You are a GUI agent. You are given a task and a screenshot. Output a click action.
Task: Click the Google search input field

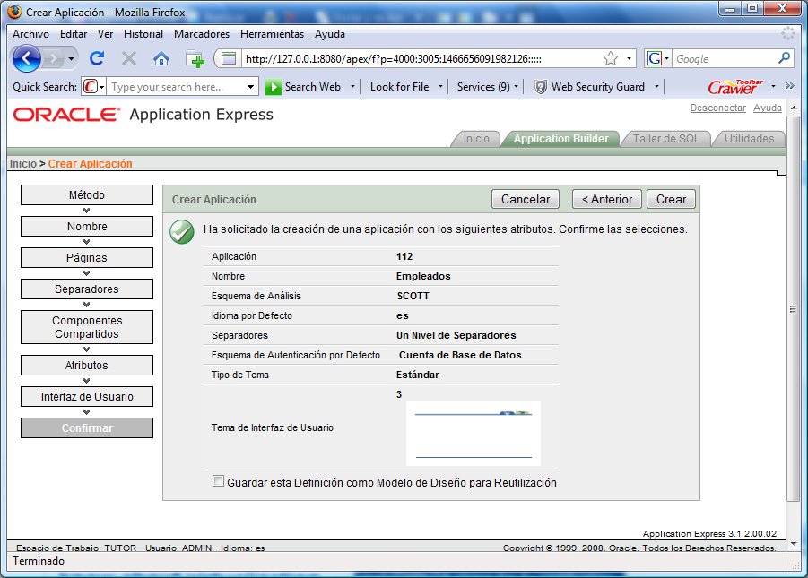[x=724, y=59]
